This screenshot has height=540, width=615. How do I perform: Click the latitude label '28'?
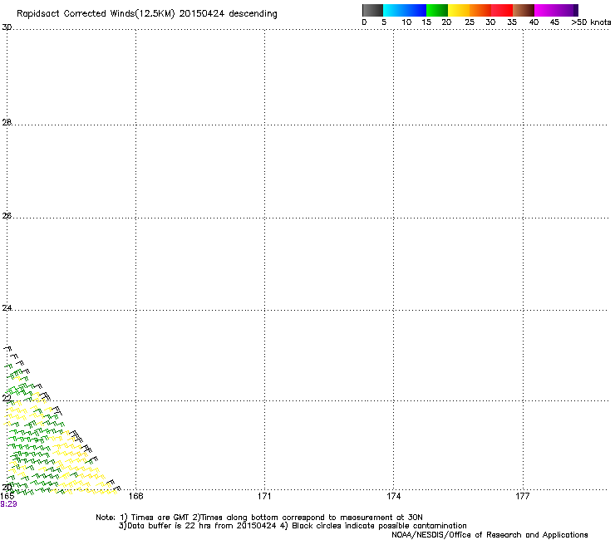coord(7,122)
